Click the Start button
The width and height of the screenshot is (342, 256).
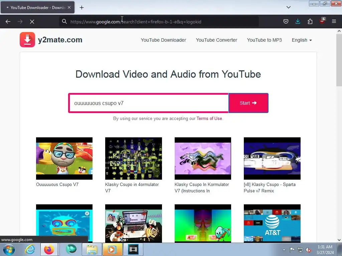pos(248,103)
